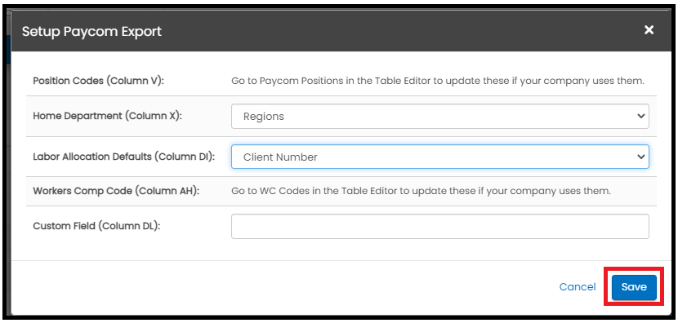
Task: Click the chevron arrow of Home Department dropdown
Action: 640,116
